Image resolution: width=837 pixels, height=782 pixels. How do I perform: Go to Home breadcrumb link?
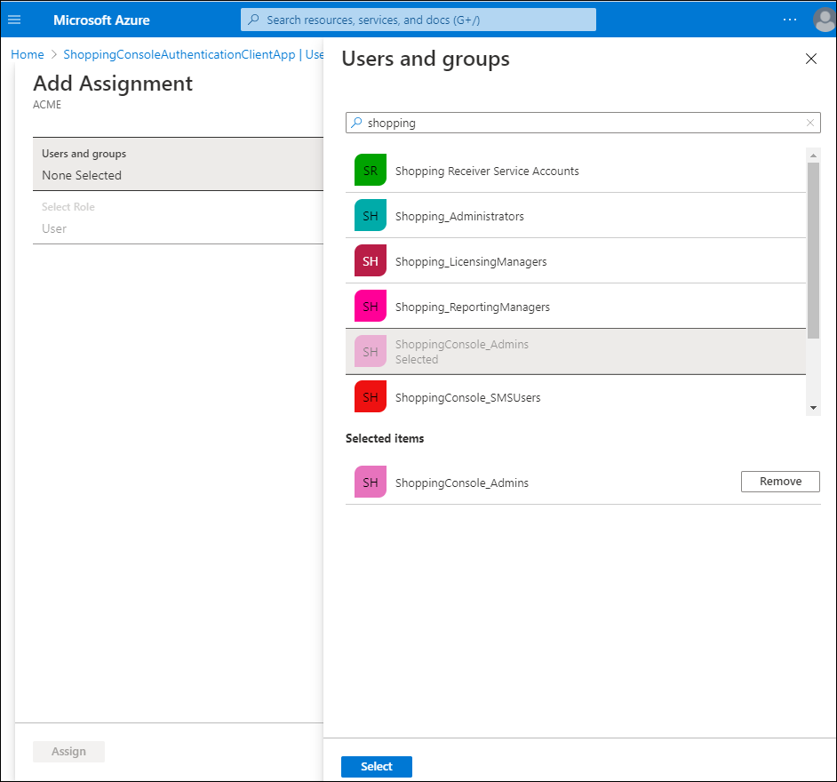(28, 54)
